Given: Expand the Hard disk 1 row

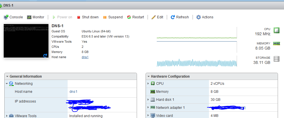Looking at the screenshot, I should (148, 100).
